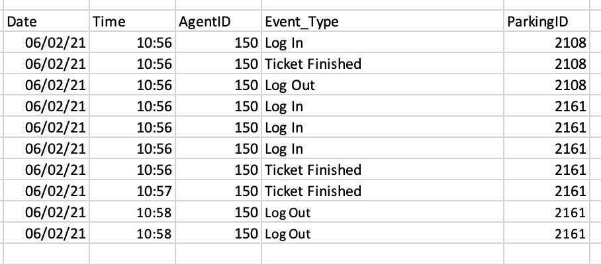Select the Log In cell for parking 2108
The width and height of the screenshot is (601, 265).
(382, 42)
